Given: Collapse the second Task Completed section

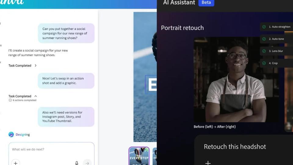Looking at the screenshot, I should pos(35,96).
